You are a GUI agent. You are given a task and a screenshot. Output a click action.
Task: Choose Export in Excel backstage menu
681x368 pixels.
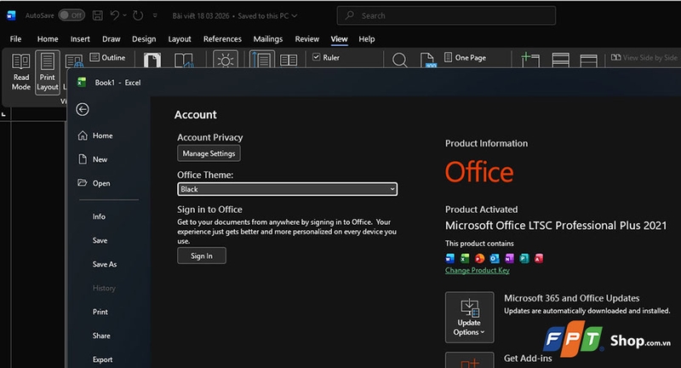pyautogui.click(x=102, y=359)
